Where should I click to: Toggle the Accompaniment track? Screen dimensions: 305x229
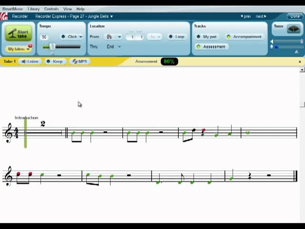tap(244, 37)
